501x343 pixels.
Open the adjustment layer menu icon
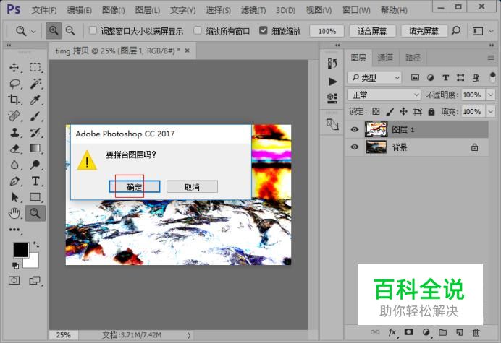pyautogui.click(x=426, y=332)
